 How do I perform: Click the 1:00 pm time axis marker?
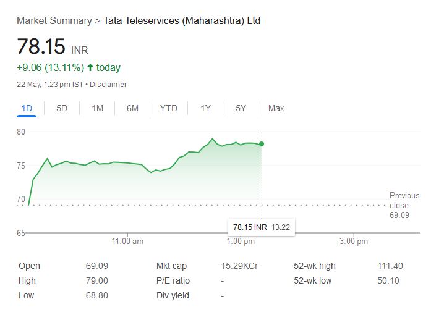241,241
